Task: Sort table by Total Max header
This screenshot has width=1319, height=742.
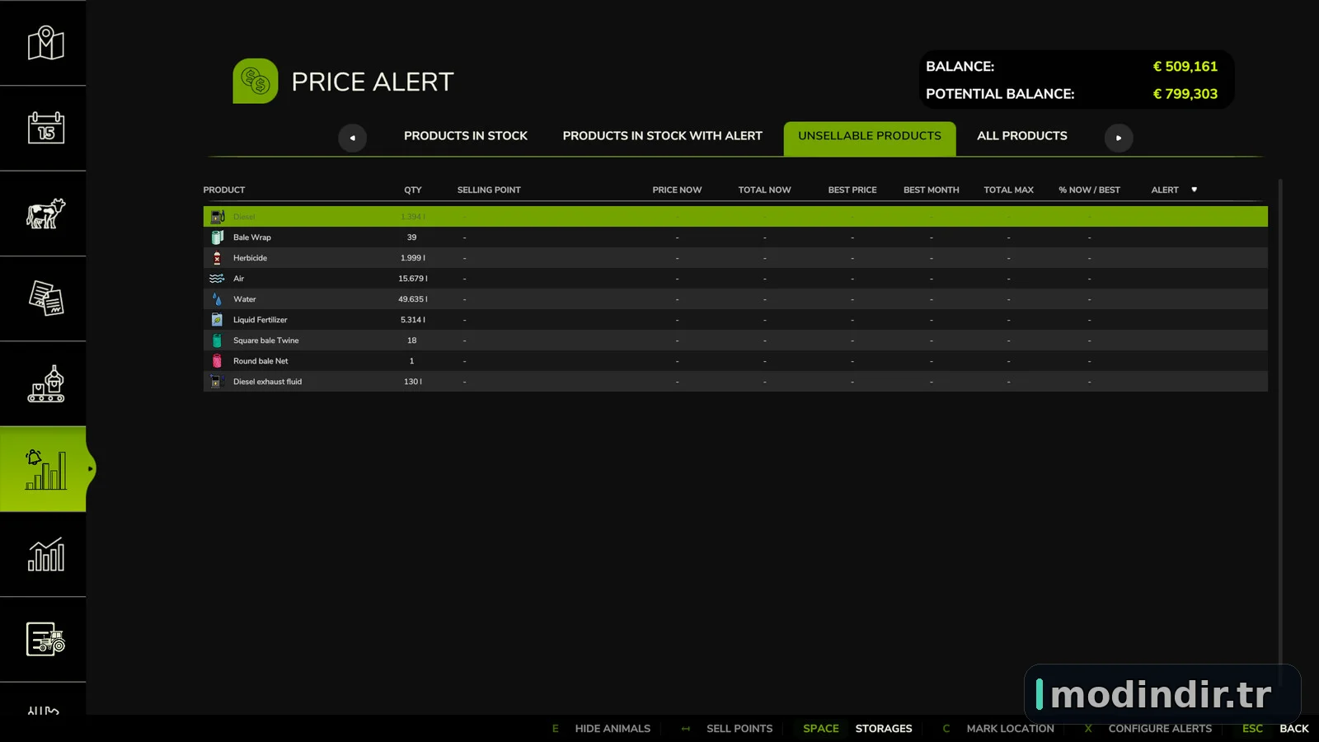Action: pos(1008,190)
